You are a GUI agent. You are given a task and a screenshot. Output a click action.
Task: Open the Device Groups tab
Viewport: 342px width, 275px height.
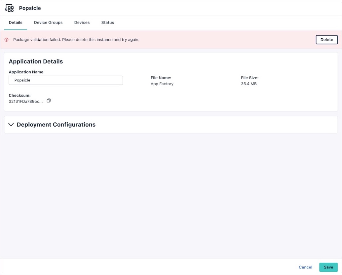click(48, 22)
